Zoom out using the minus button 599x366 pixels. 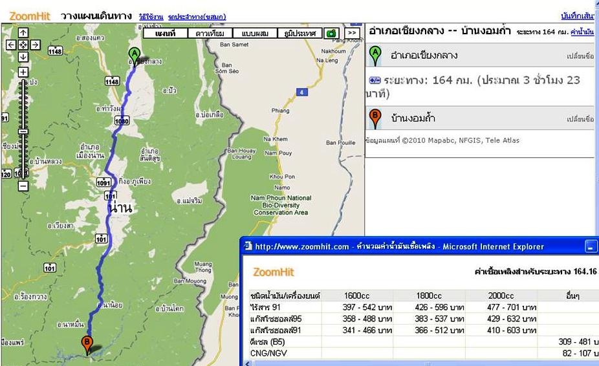pos(23,186)
